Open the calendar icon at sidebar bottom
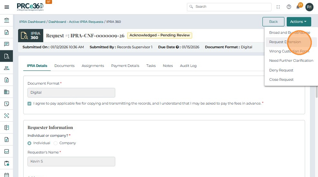Screen dimensions: 318x177 click(x=6, y=175)
